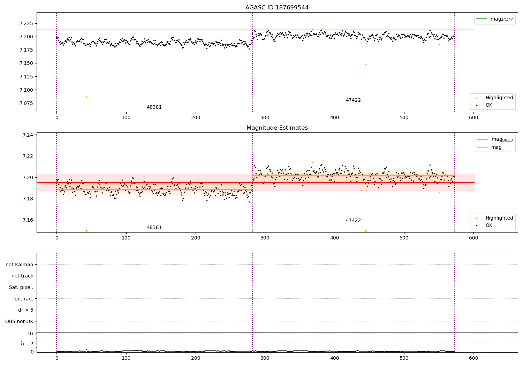Click the 7.175 y-axis tick label

(x=26, y=50)
